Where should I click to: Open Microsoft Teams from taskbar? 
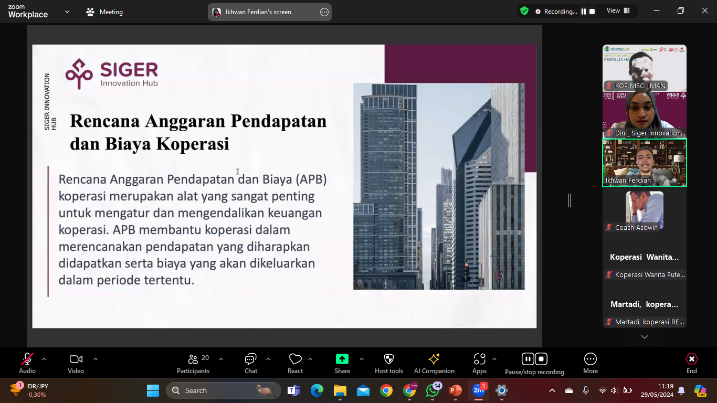(293, 390)
